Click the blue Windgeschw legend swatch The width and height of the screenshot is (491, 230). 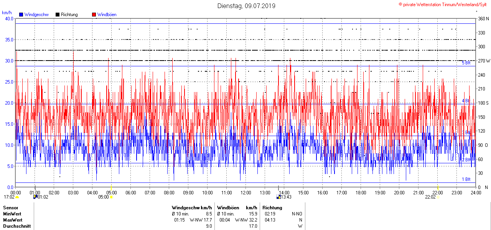coord(21,15)
